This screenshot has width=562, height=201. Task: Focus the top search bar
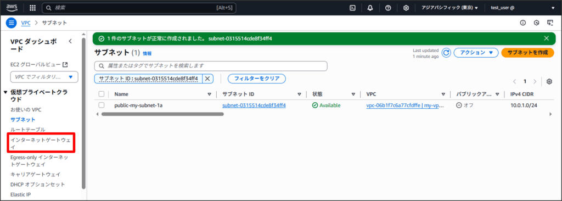pyautogui.click(x=139, y=8)
